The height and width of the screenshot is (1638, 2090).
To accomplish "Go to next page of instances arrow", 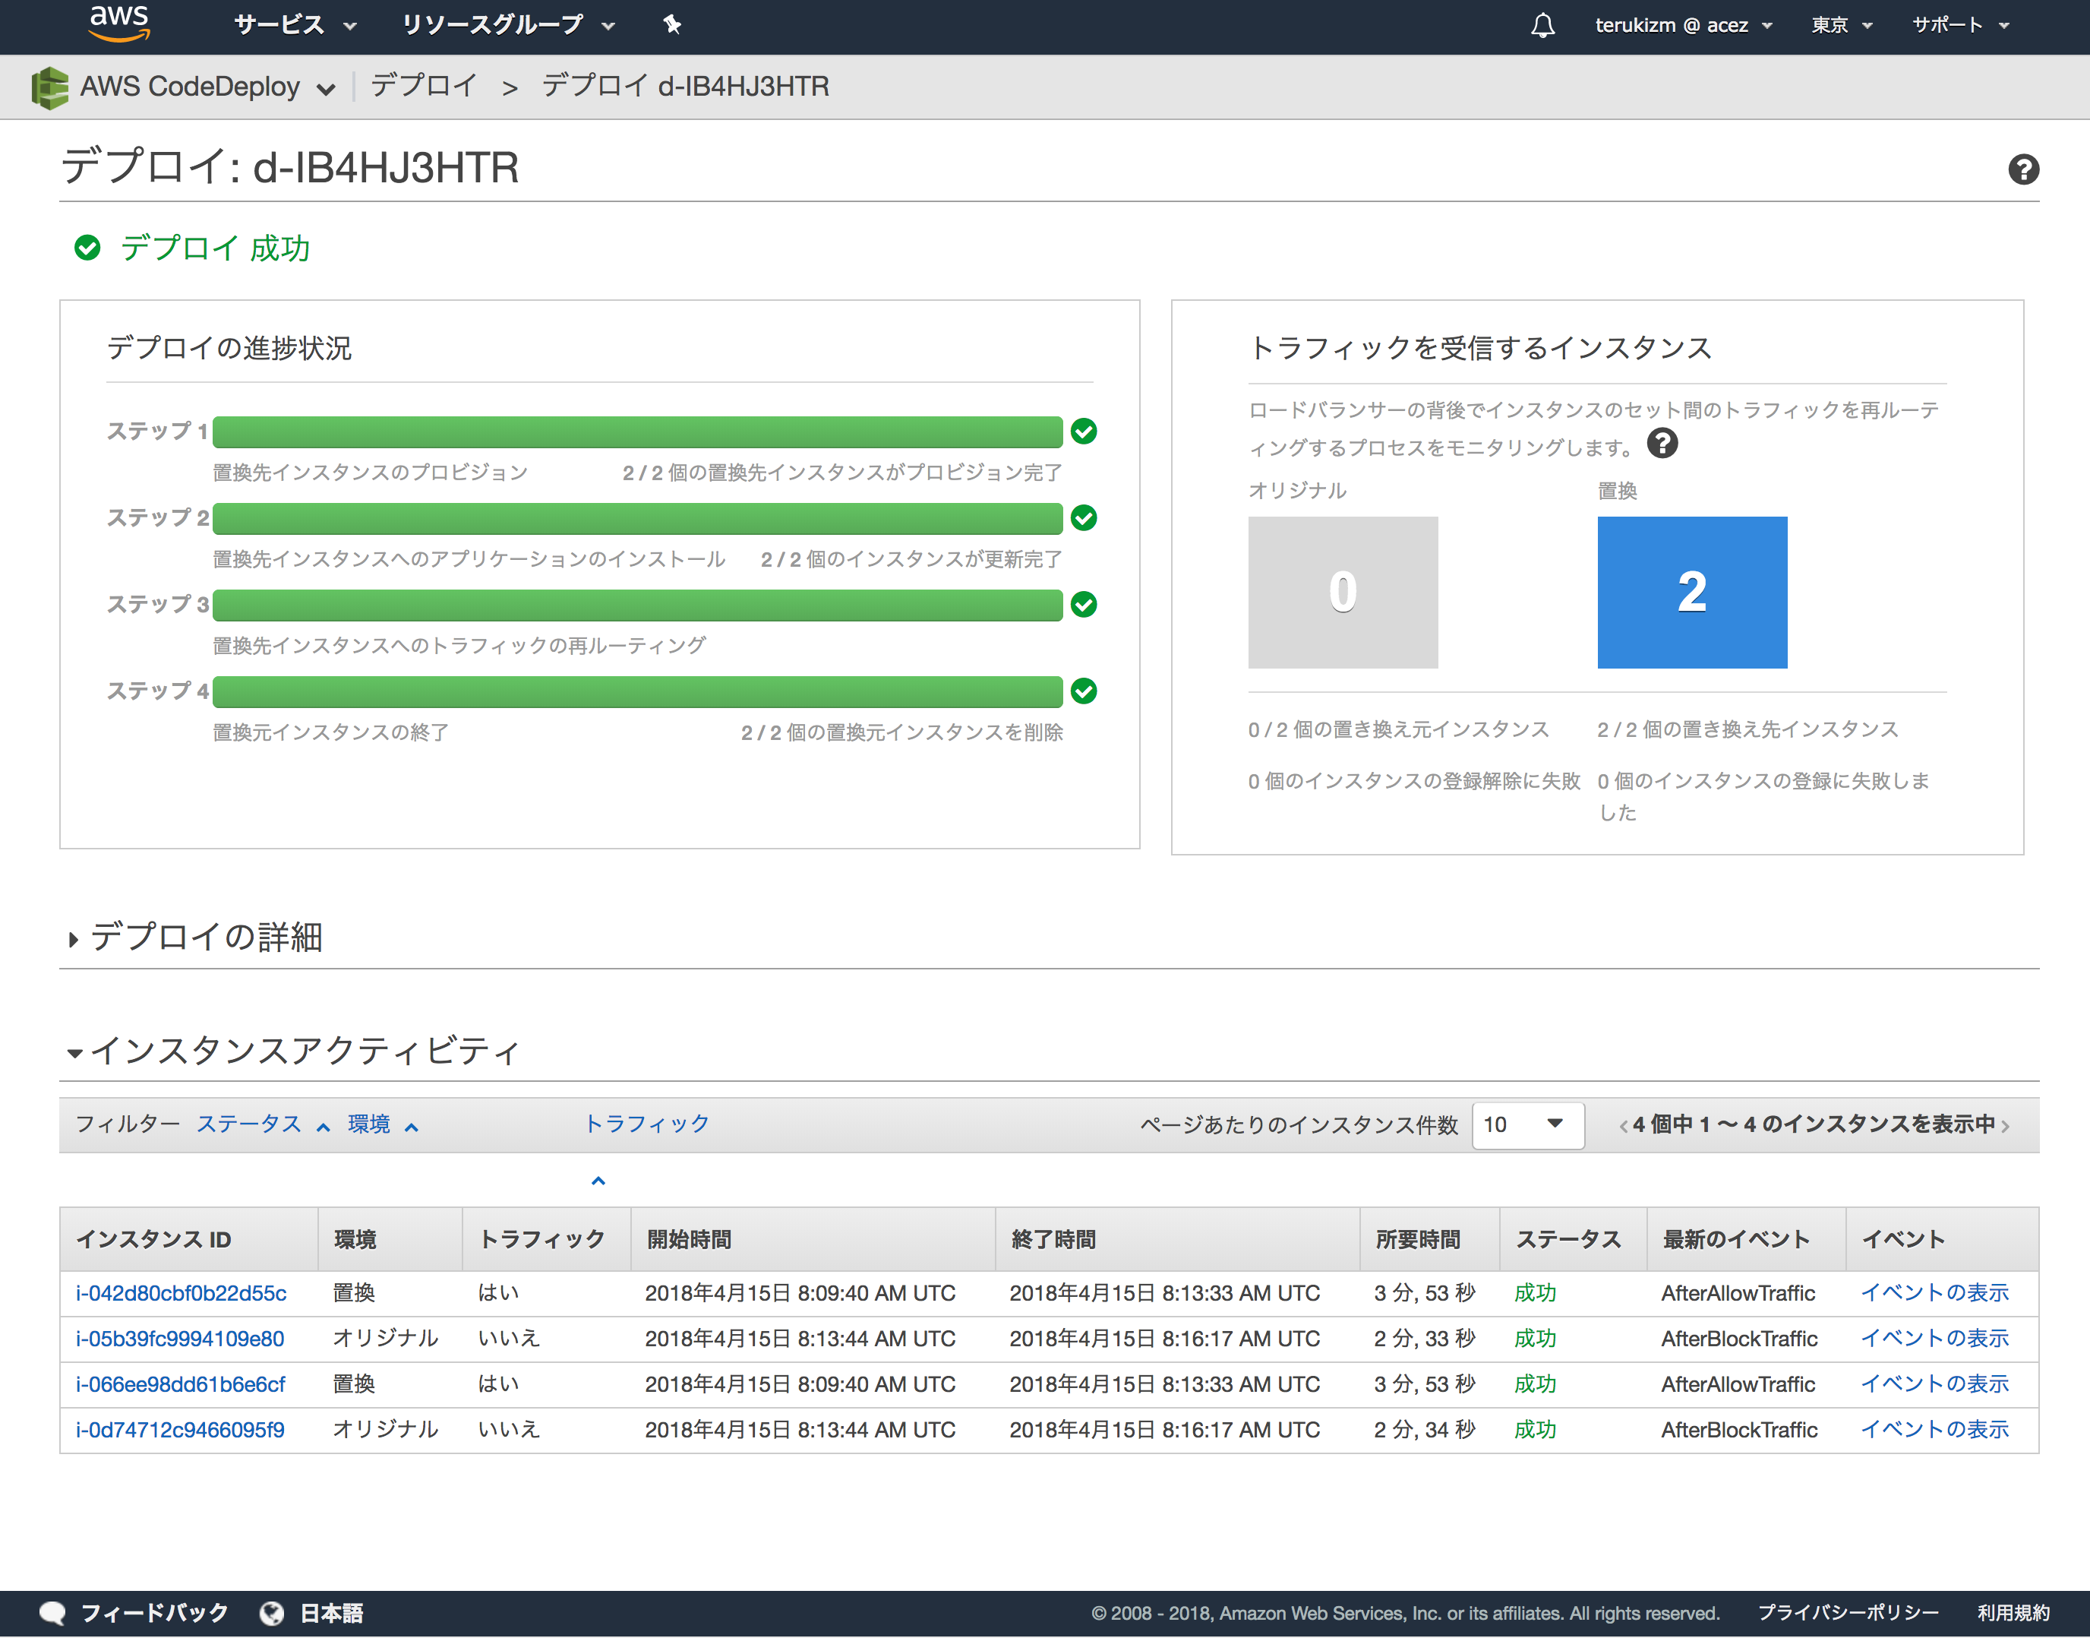I will (2006, 1125).
